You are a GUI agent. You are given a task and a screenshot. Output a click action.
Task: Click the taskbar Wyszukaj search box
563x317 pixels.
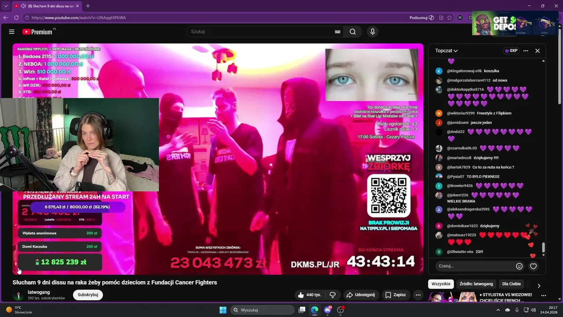pos(262,310)
